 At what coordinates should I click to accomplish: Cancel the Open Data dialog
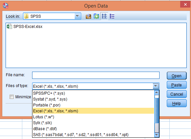[177, 94]
